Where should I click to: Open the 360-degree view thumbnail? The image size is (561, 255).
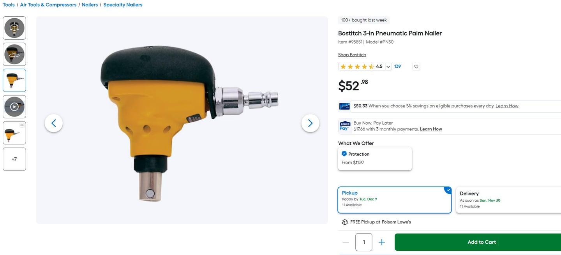14,54
